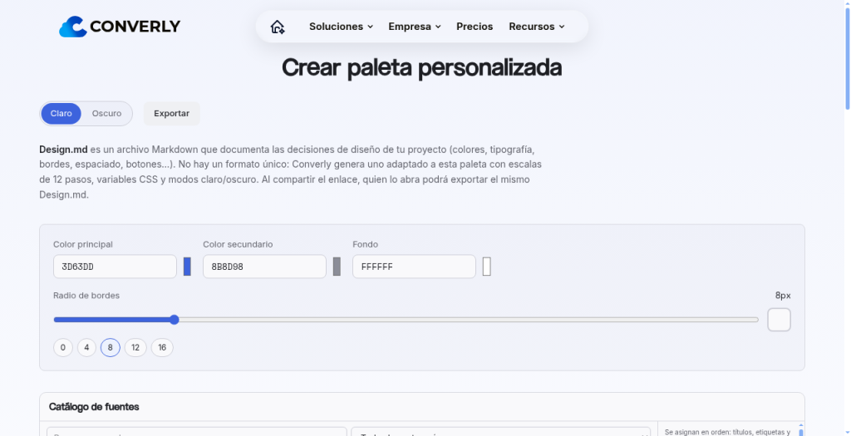Screen dimensions: 851x436
Task: Open the blue Color principal swatch
Action: [x=187, y=267]
